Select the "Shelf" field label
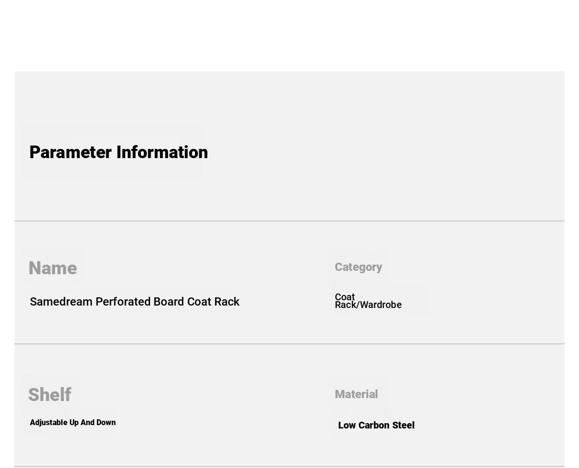Image resolution: width=579 pixels, height=468 pixels. [x=50, y=395]
